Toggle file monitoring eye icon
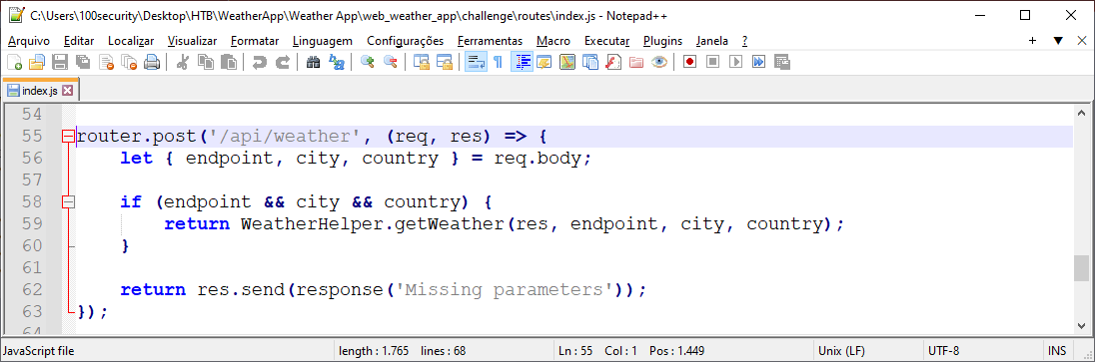 click(x=658, y=62)
